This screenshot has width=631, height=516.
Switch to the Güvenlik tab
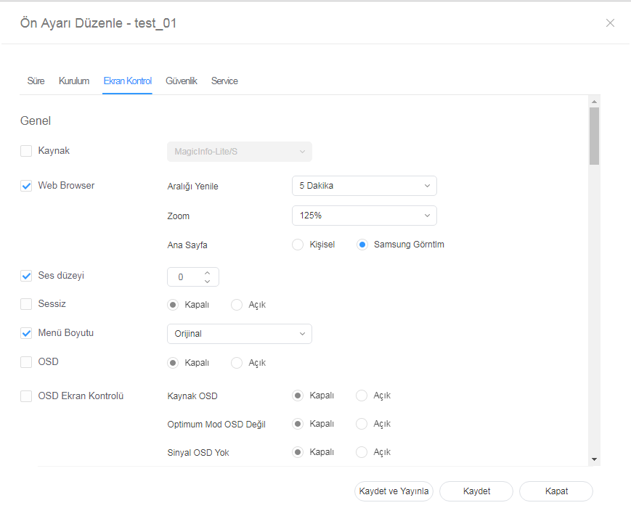pyautogui.click(x=182, y=81)
